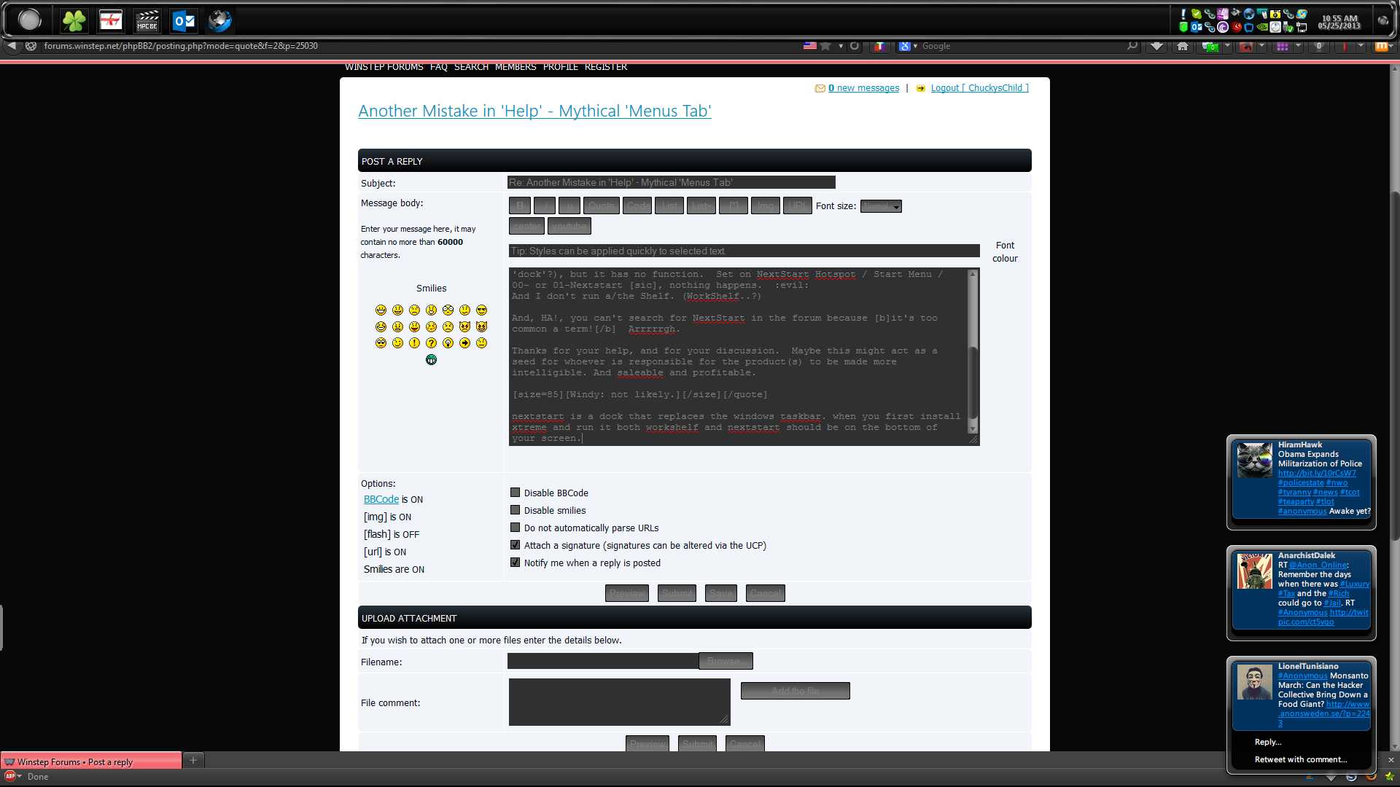Check Disable BBCode option
The image size is (1400, 787).
click(x=515, y=493)
